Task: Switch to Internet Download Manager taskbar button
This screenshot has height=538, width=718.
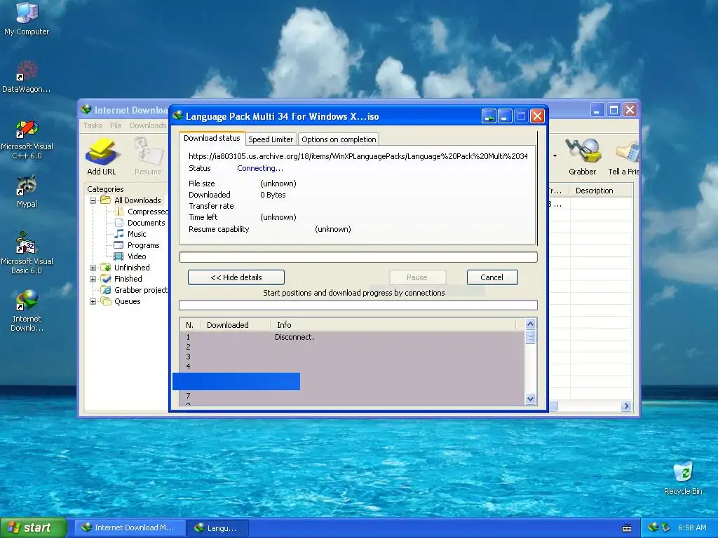Action: click(130, 527)
